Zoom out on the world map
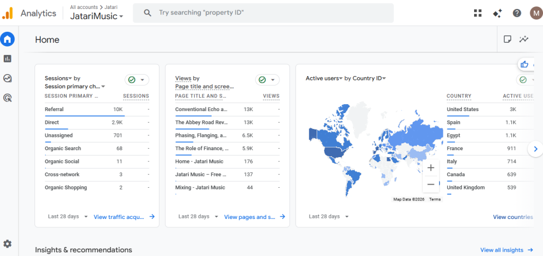The height and width of the screenshot is (256, 543). [x=431, y=184]
